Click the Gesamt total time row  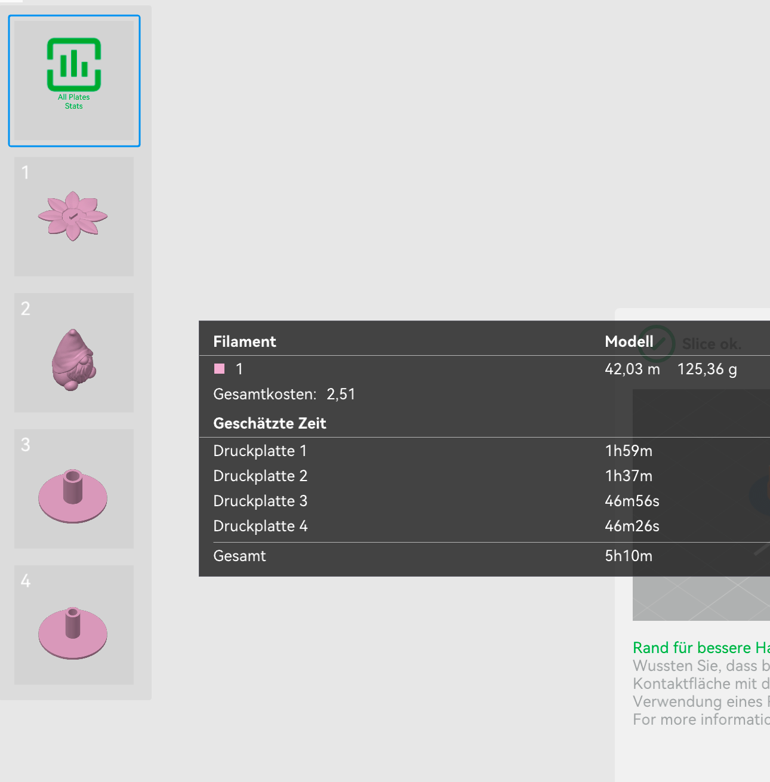click(240, 556)
